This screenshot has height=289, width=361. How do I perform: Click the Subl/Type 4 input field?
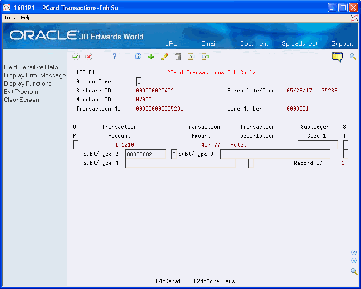pyautogui.click(x=180, y=163)
